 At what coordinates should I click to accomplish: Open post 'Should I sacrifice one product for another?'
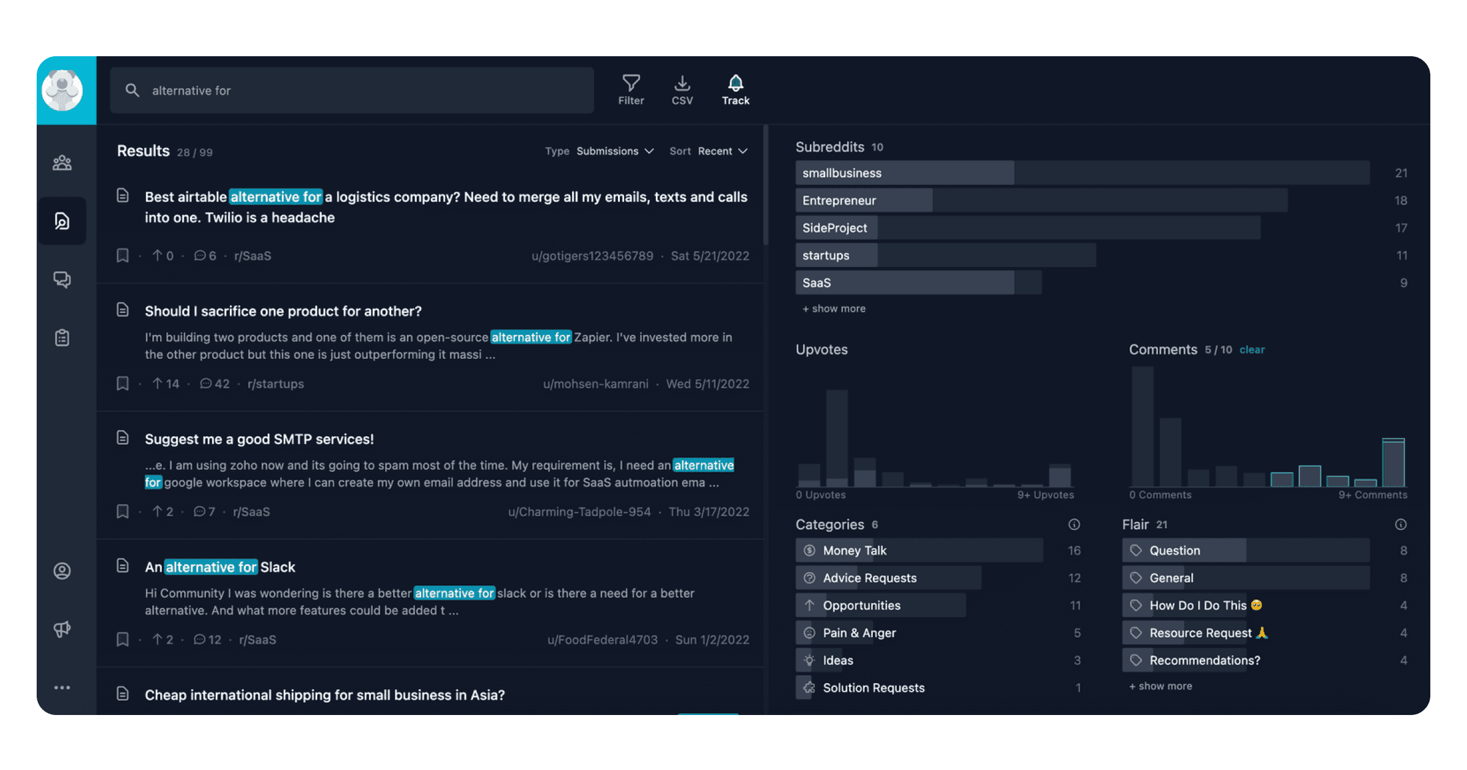pyautogui.click(x=283, y=311)
